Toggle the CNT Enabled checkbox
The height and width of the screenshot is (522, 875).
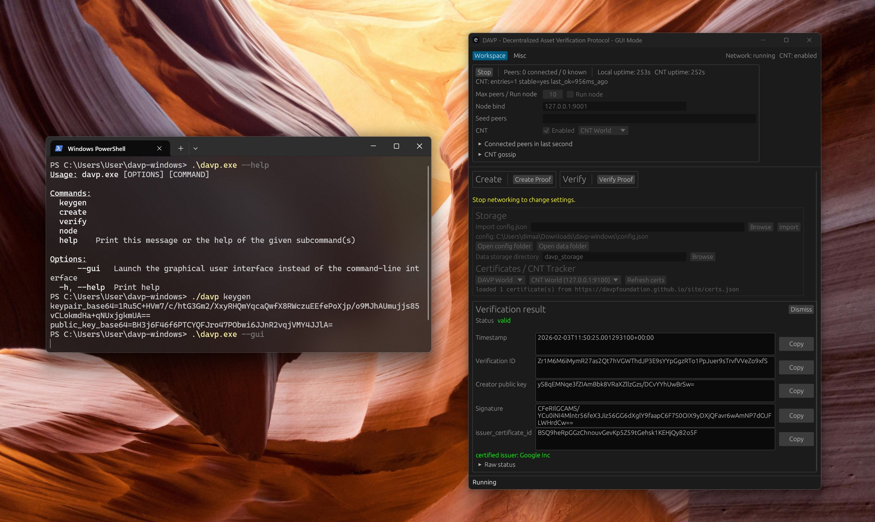tap(546, 130)
